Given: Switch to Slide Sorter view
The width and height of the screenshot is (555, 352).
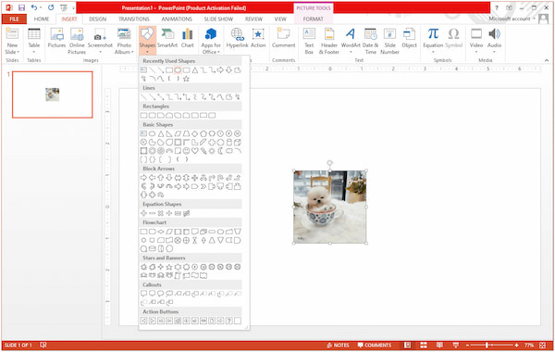Looking at the screenshot, I should pyautogui.click(x=424, y=346).
